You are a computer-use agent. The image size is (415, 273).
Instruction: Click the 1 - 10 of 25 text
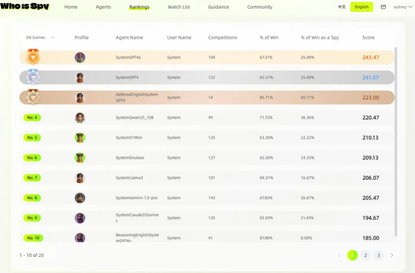32,255
